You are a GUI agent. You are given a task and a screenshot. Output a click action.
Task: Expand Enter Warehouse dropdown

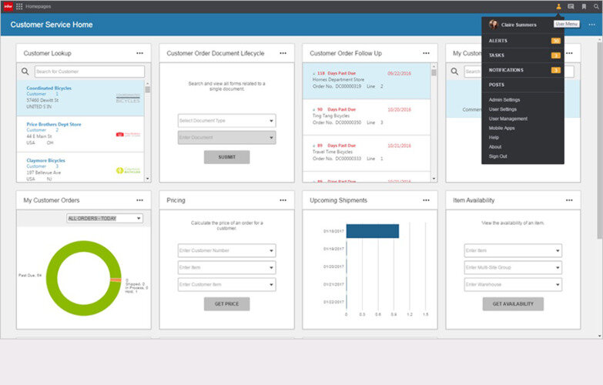click(513, 284)
